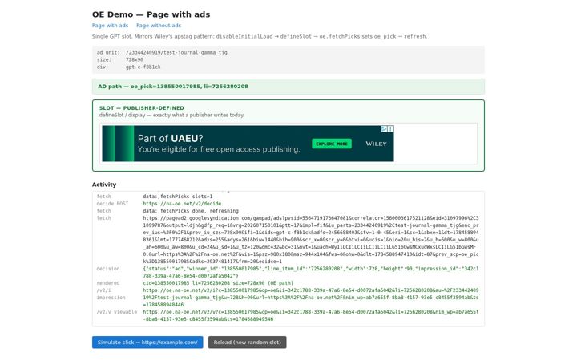The height and width of the screenshot is (361, 577).
Task: Open the "Page with ads" link
Action: 110,26
